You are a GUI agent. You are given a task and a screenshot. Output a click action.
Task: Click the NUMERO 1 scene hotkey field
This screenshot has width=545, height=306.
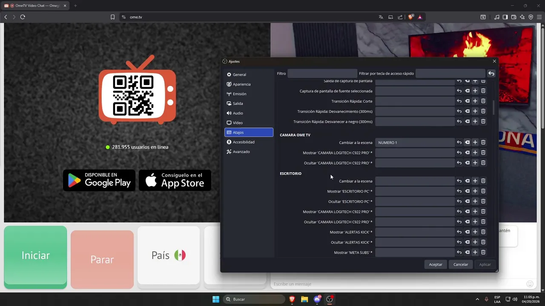(415, 142)
